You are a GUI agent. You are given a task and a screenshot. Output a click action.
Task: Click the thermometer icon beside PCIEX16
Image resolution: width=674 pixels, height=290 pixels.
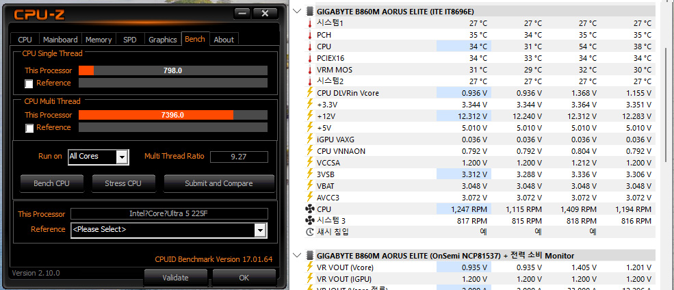(x=309, y=58)
